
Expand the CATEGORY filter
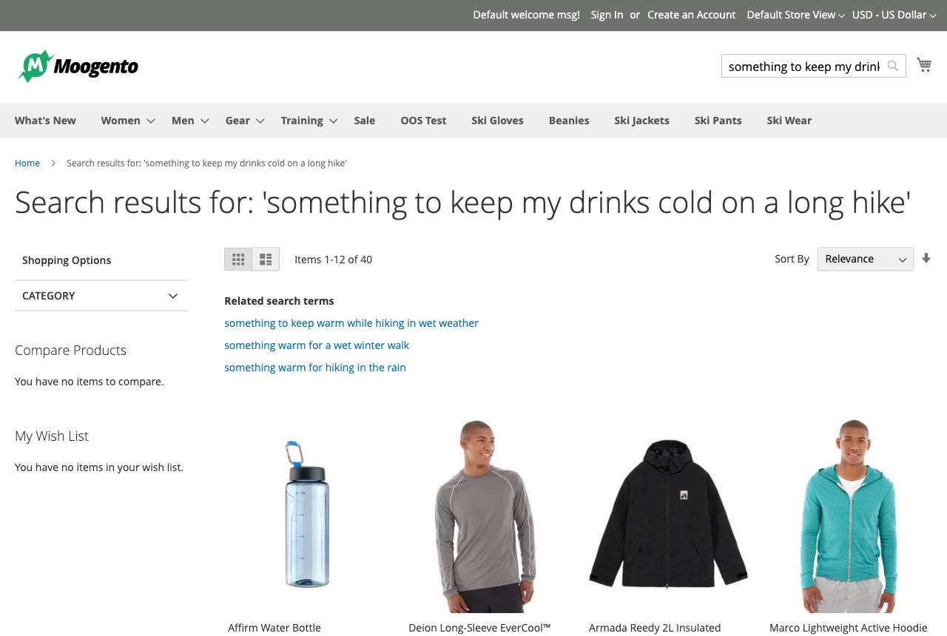coord(101,296)
